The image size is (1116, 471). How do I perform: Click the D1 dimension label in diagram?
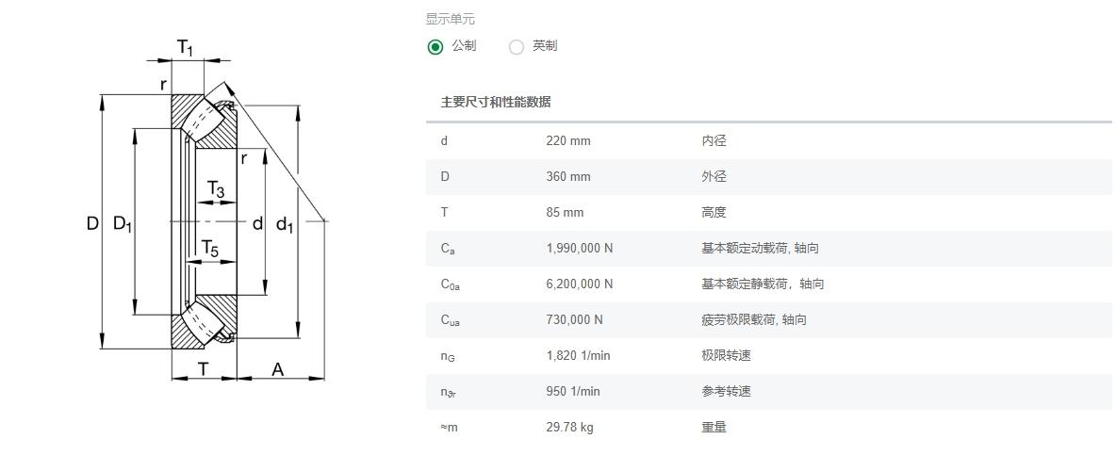pos(123,224)
